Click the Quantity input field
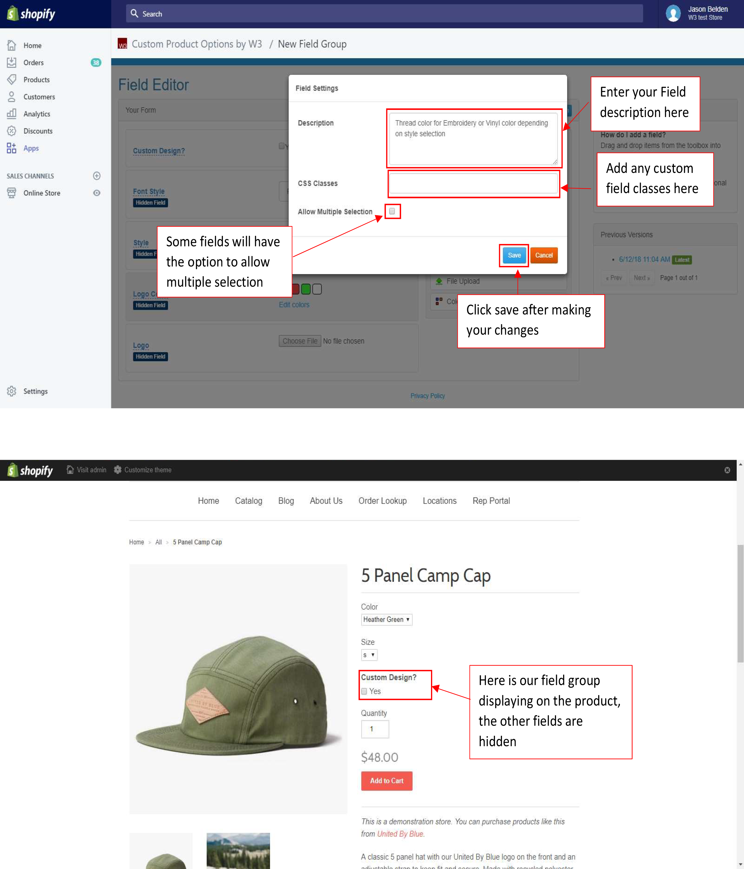The height and width of the screenshot is (869, 744). tap(375, 729)
